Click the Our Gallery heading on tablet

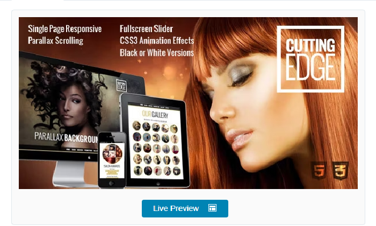coord(155,114)
